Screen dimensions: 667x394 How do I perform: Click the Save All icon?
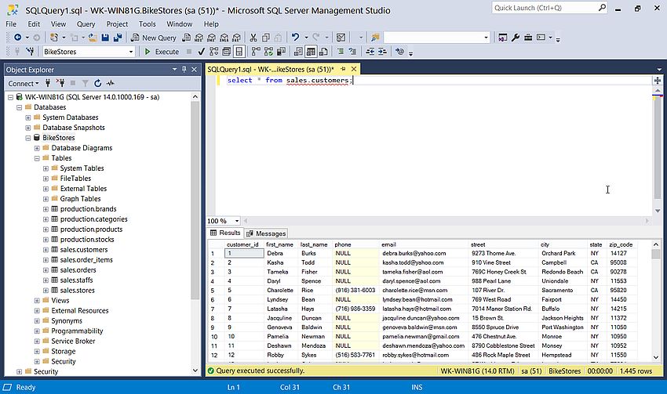(x=118, y=38)
